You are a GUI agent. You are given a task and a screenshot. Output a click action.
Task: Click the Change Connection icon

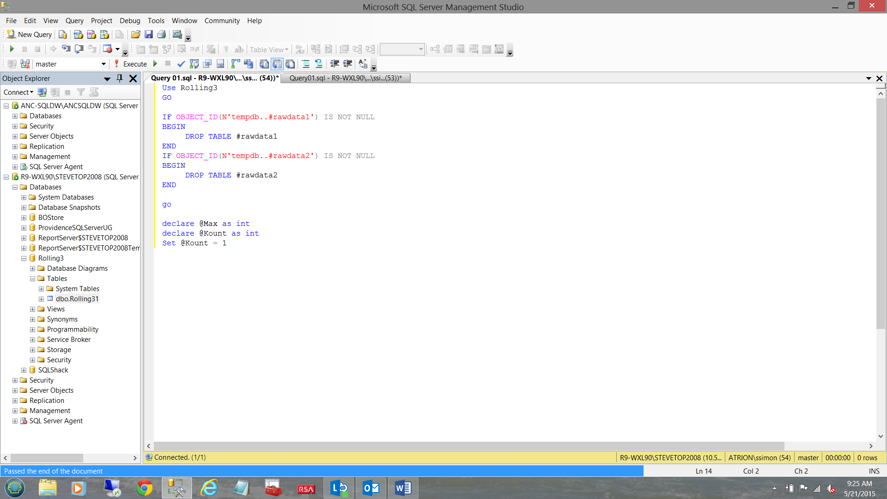pyautogui.click(x=25, y=64)
